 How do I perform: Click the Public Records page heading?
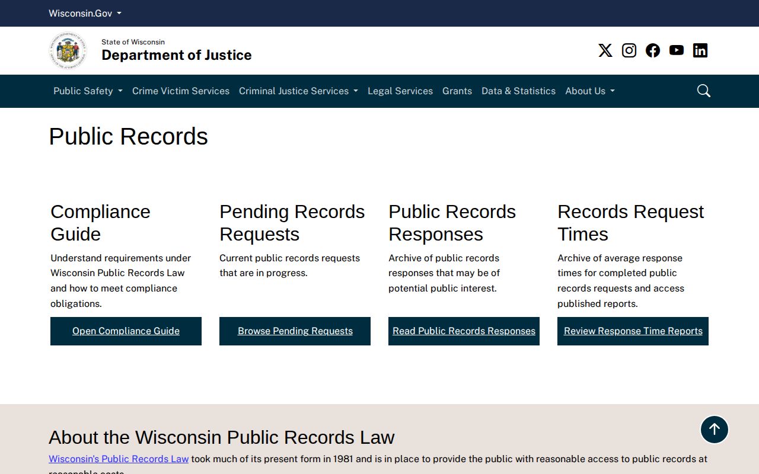tap(128, 136)
